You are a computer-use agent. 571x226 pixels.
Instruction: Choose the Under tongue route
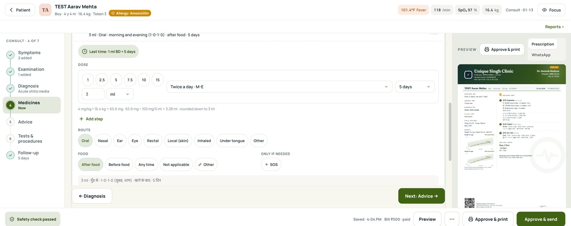[x=232, y=141]
